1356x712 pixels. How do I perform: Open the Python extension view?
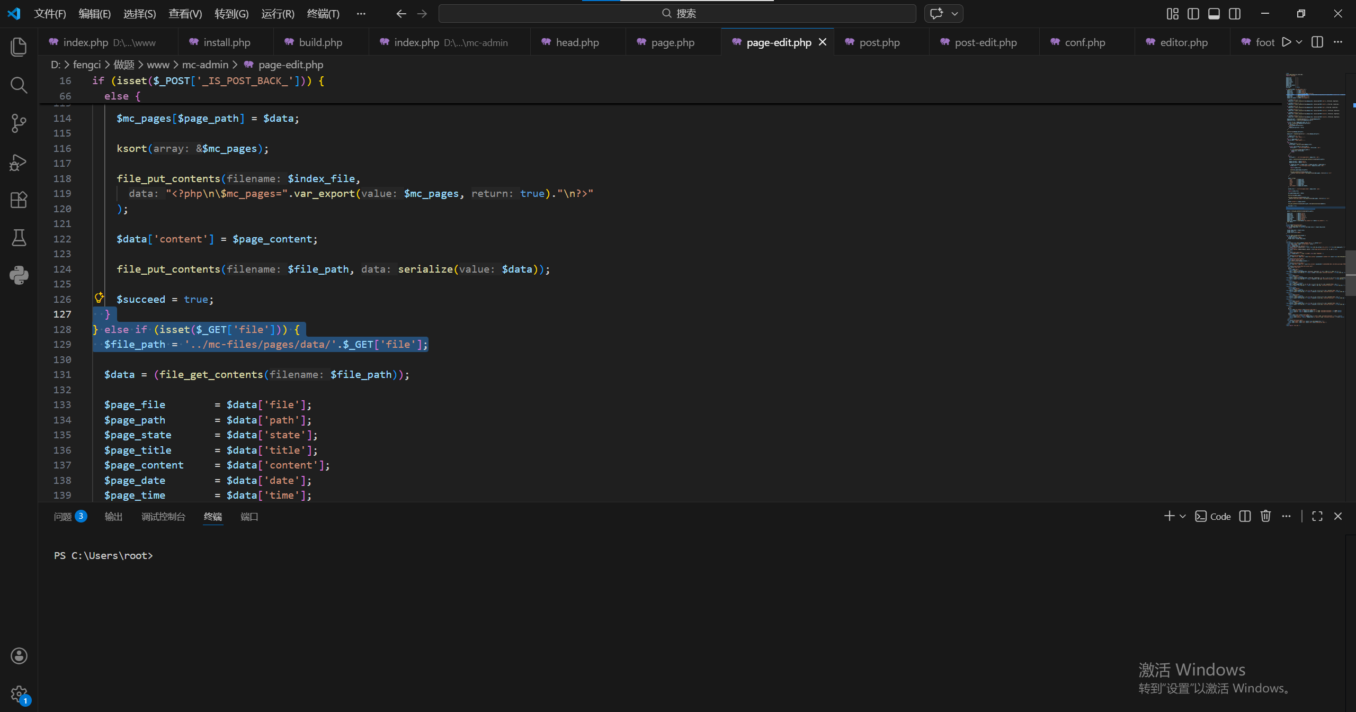pos(19,275)
